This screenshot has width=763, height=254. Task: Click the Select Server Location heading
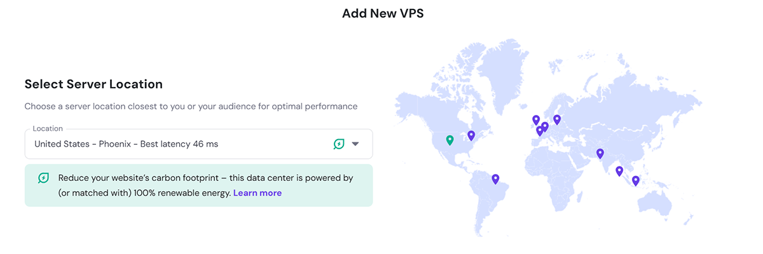93,84
